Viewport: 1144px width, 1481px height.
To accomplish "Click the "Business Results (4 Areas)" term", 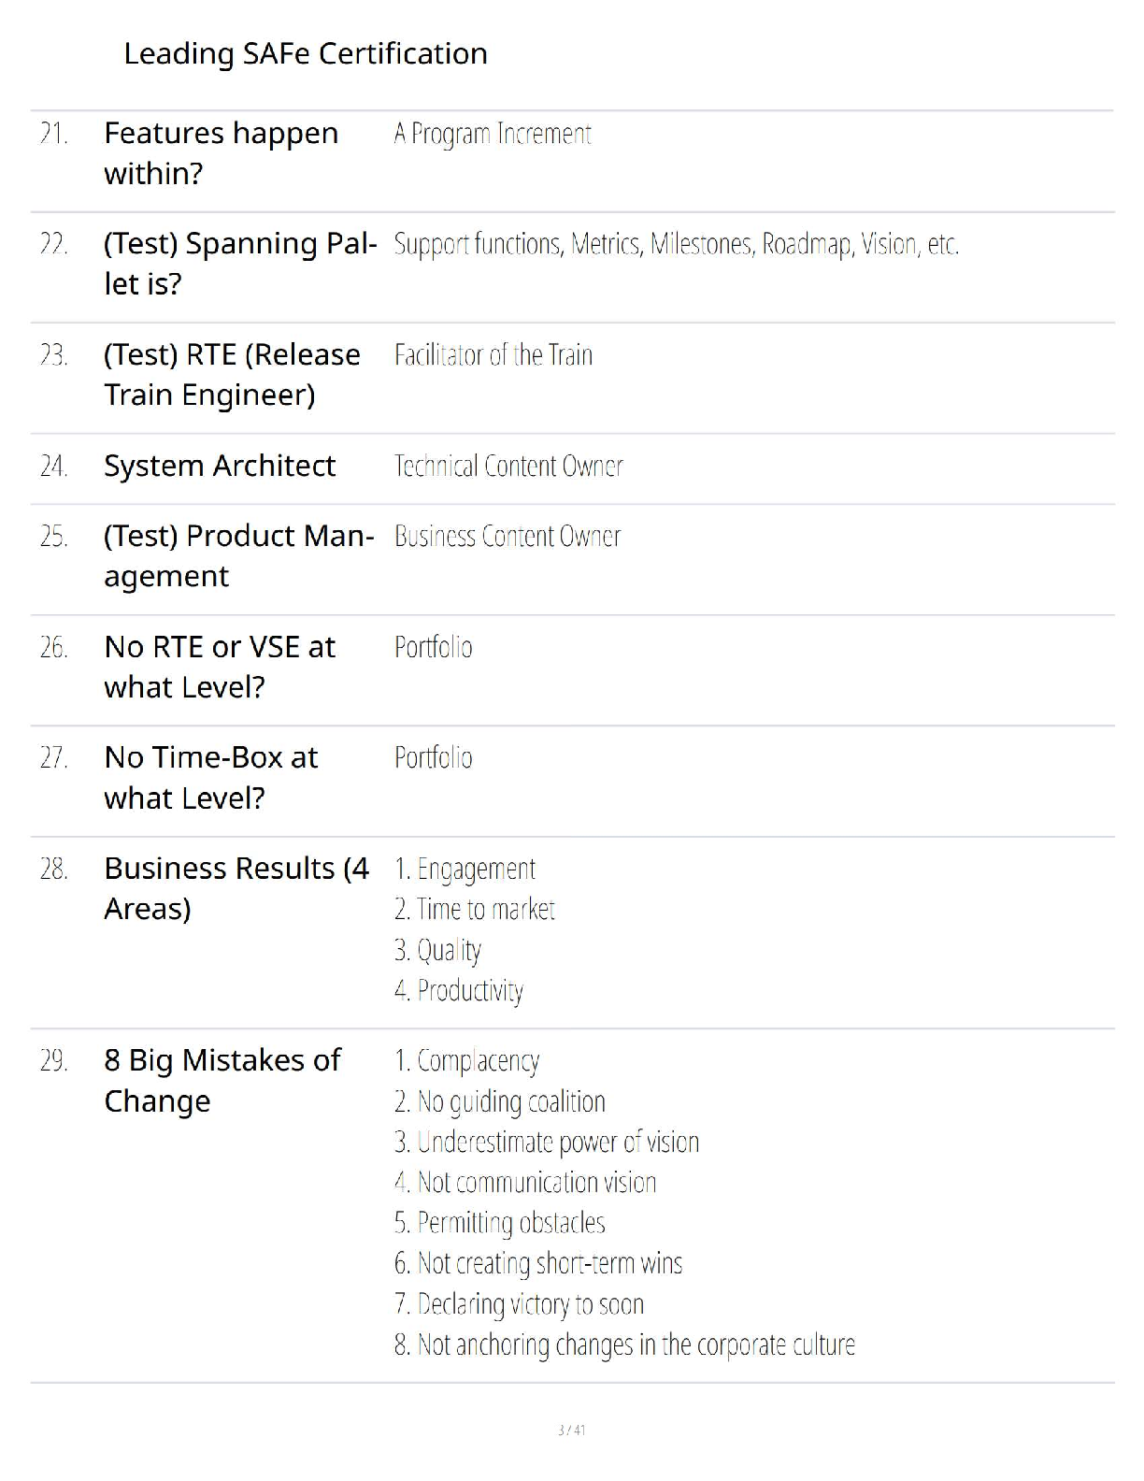I will [236, 888].
